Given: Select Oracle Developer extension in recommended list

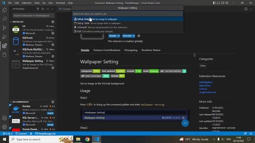Looking at the screenshot, I should 33,129.
